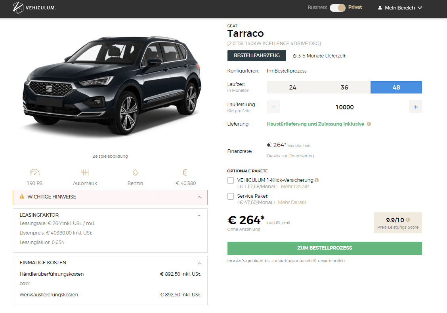This screenshot has height=313, width=447.
Task: Collapse the Einmalige Kosten section
Action: tap(199, 263)
